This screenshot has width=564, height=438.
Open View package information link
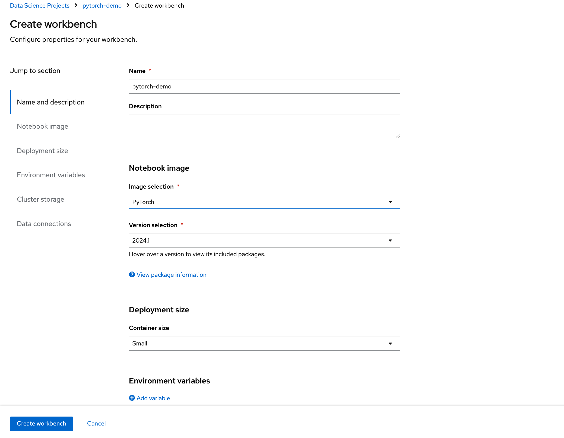(171, 275)
